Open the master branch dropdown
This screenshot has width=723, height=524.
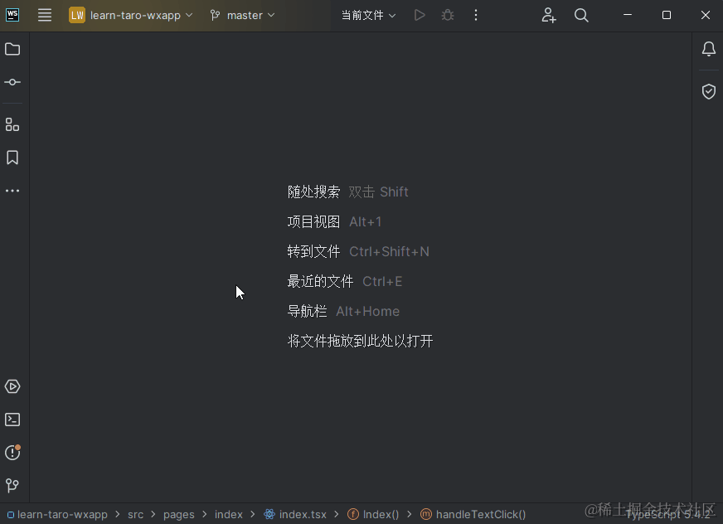click(x=241, y=15)
